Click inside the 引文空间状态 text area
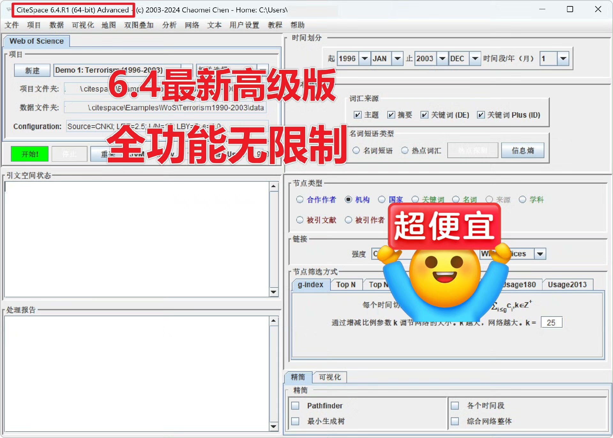Viewport: 613px width, 438px height. click(137, 239)
